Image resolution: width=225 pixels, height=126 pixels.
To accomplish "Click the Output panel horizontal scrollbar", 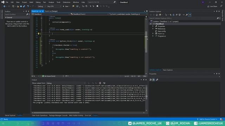I will point(56,113).
